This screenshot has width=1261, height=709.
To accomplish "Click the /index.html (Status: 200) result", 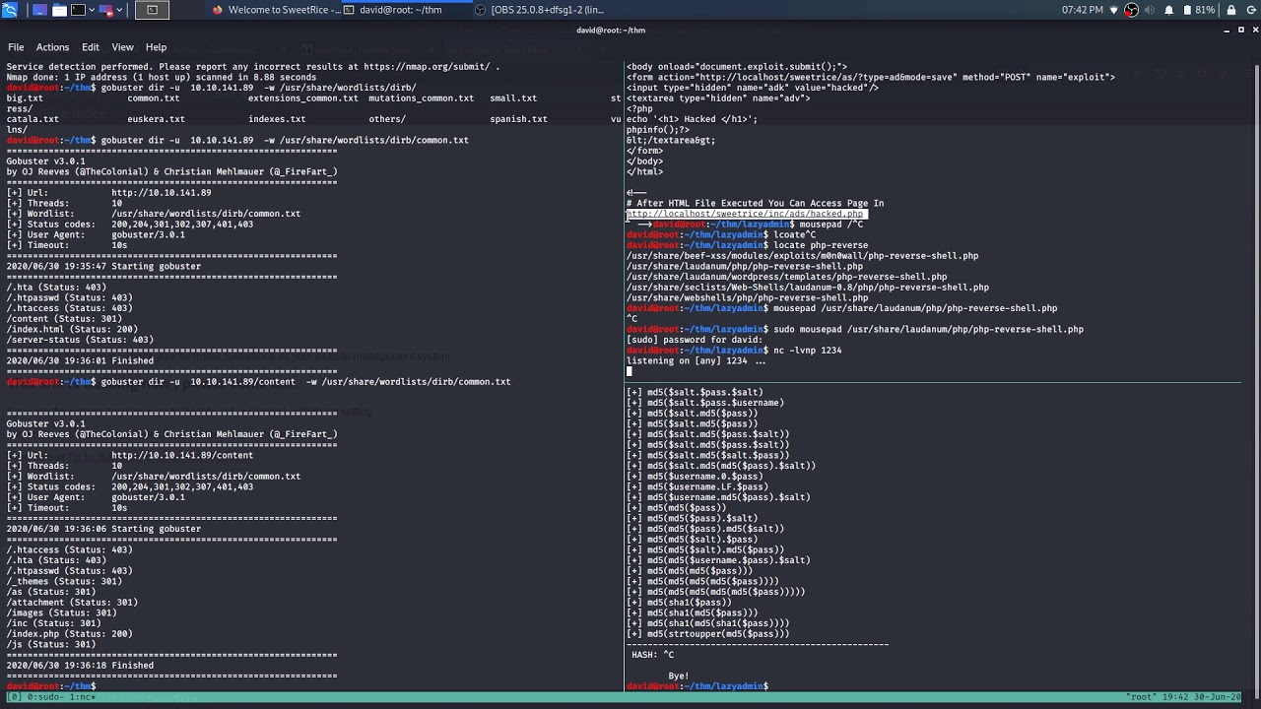I will 72,329.
